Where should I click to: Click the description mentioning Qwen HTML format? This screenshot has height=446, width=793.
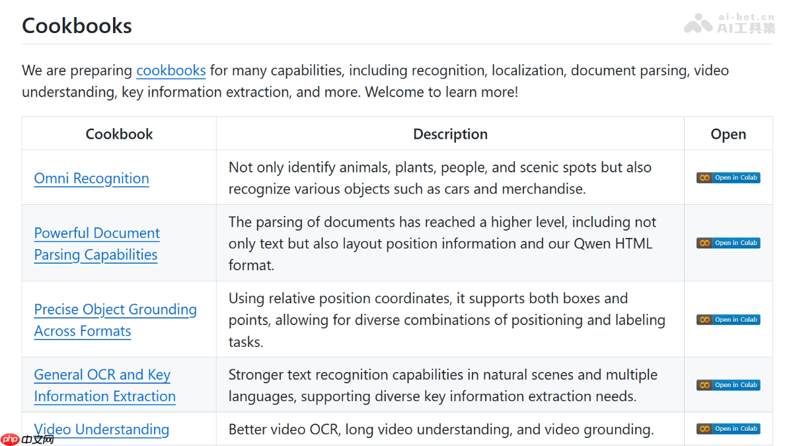pos(441,244)
